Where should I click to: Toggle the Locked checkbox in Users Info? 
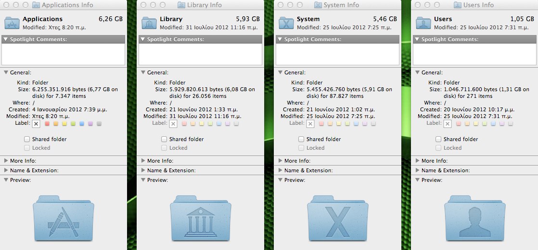click(438, 148)
